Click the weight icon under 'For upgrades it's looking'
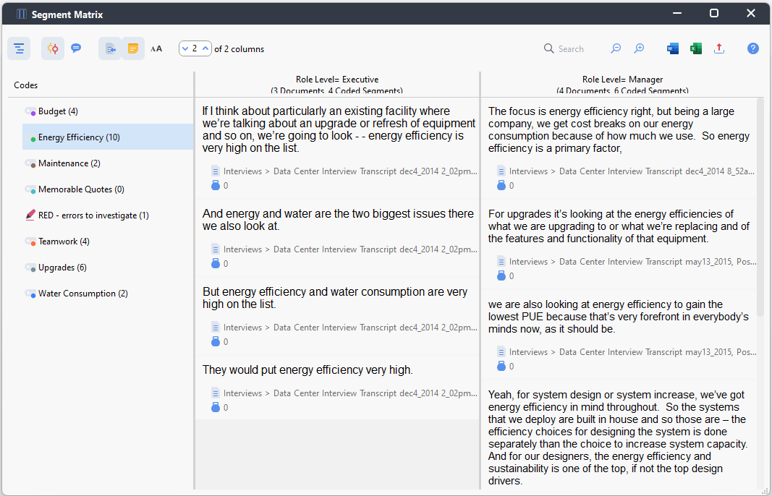The width and height of the screenshot is (772, 496). pos(501,276)
